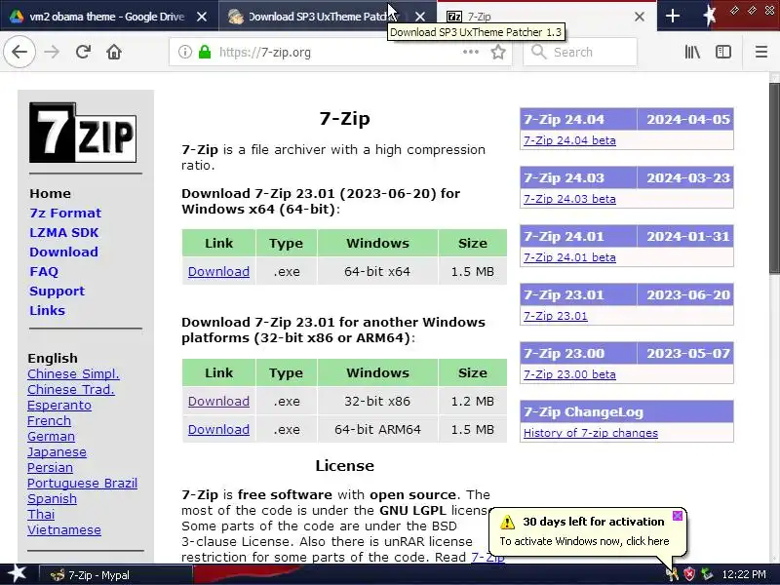780x585 pixels.
Task: Open the 7-Zip 24.04 beta link
Action: 569,140
